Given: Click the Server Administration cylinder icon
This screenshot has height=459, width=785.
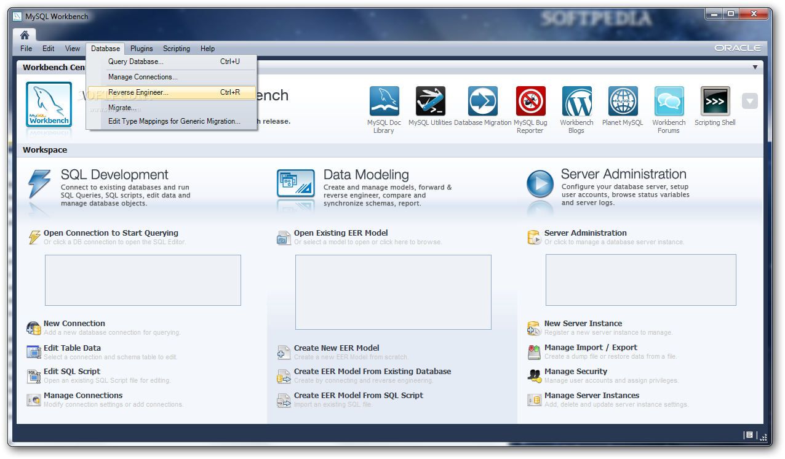Looking at the screenshot, I should tap(533, 237).
